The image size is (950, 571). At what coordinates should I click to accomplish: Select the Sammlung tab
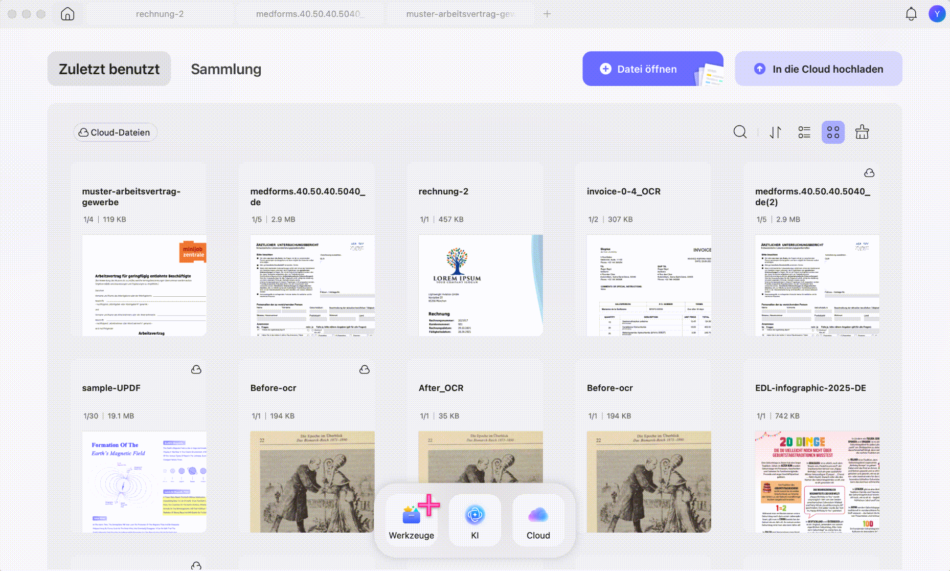pos(226,69)
